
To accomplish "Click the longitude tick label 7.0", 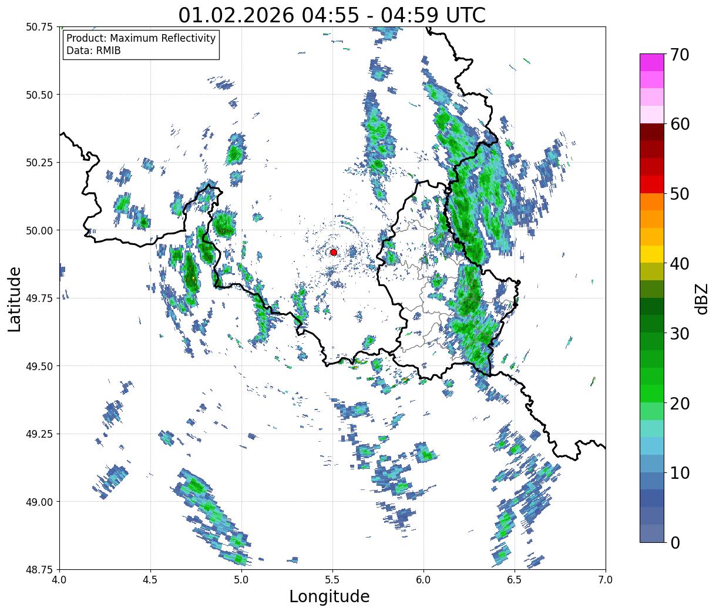I will pos(606,580).
